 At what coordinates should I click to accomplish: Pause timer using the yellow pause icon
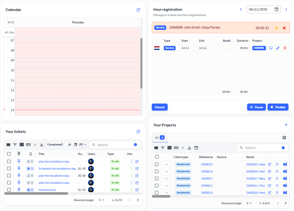tap(276, 28)
